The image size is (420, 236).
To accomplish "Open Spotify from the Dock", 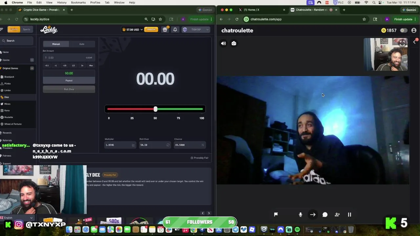I will tap(297, 230).
